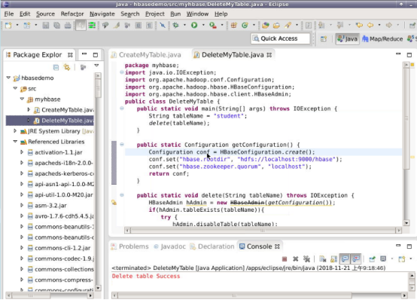Click the Last Edit Location arrow icon
The image size is (417, 300).
(359, 26)
